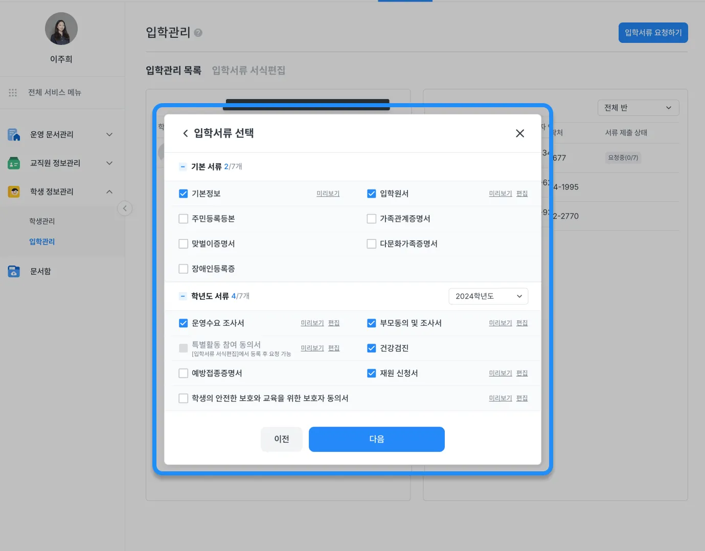Click the 문서함 icon
705x551 pixels.
14,271
